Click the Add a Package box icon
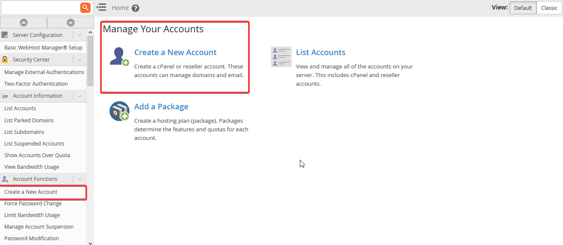Screen dimensions: 563x245 coord(120,111)
